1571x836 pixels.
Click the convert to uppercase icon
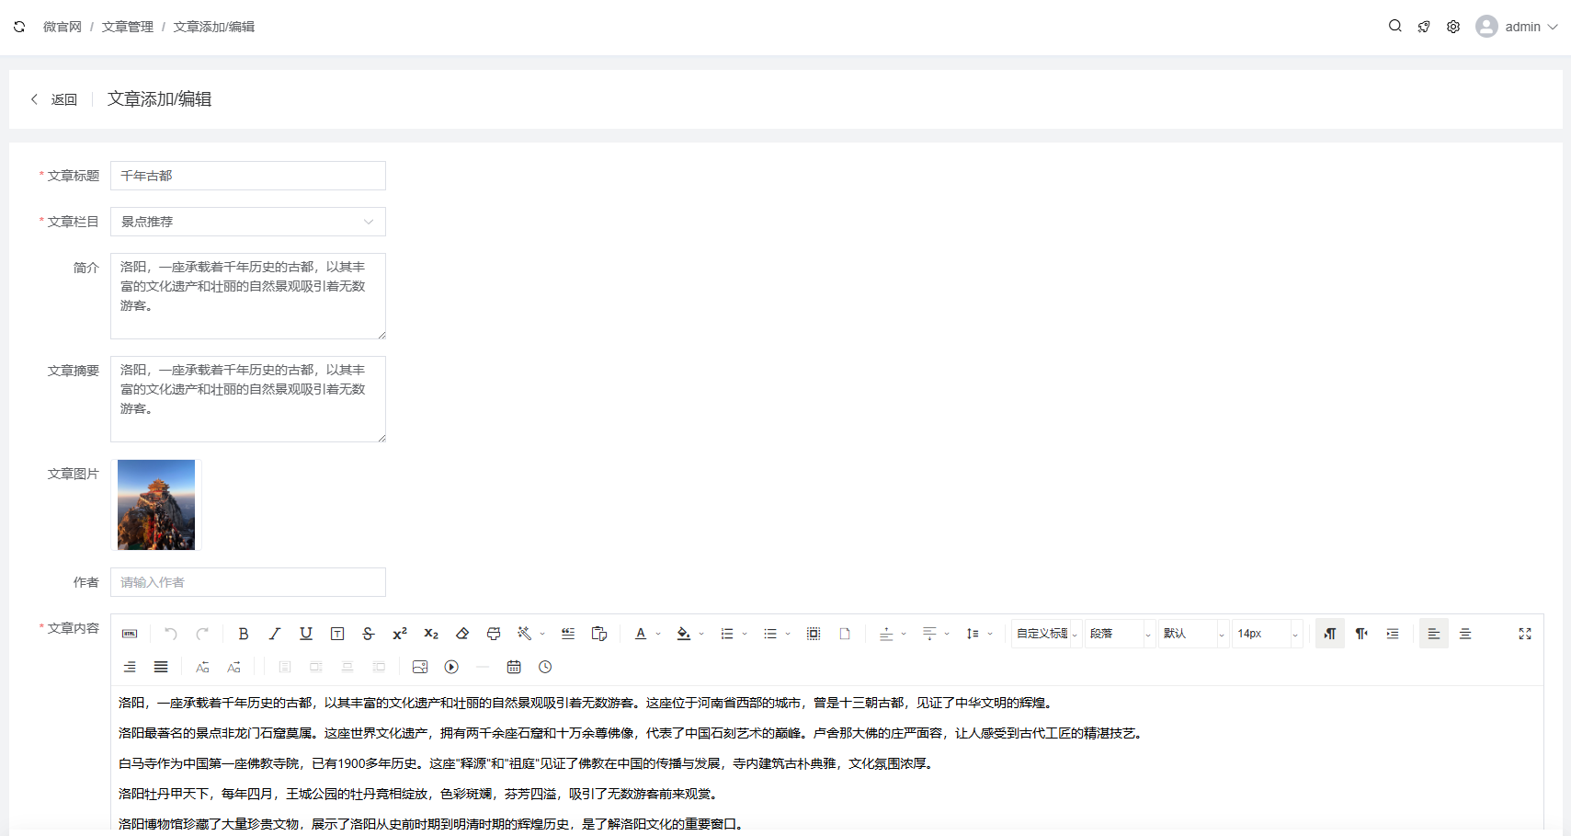pyautogui.click(x=202, y=667)
